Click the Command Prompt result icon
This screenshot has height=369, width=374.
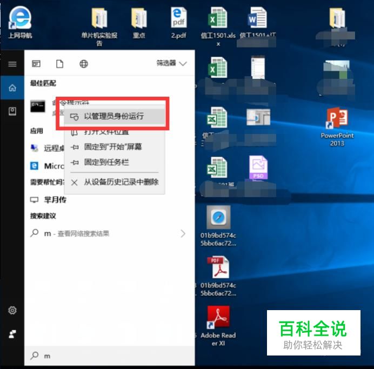[38, 106]
